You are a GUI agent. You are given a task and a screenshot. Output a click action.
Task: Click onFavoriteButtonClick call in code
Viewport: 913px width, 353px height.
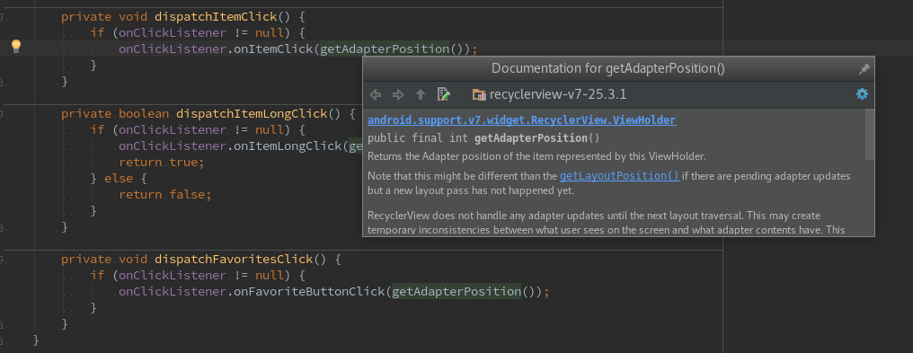click(x=309, y=291)
